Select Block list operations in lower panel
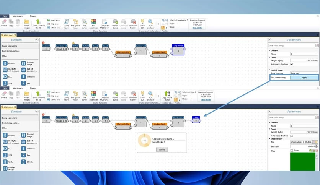Image resolution: width=320 pixels, height=185 pixels. coord(20,123)
